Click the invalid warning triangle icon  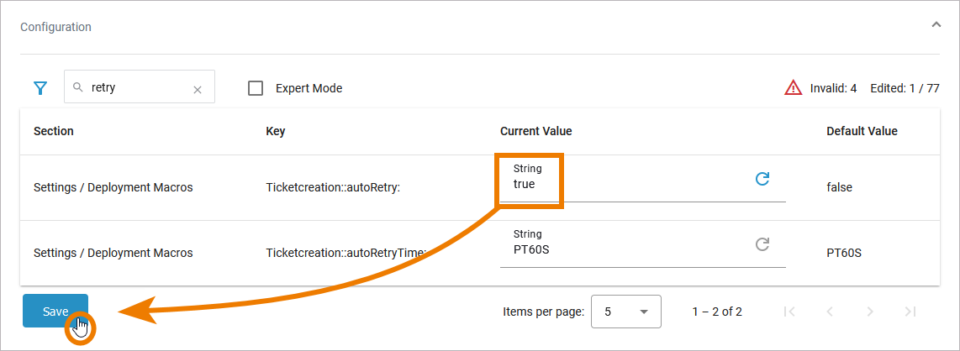[x=793, y=87]
